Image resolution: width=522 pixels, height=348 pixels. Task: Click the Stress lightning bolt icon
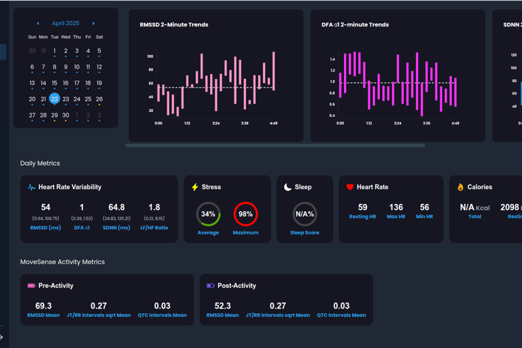[x=195, y=187]
